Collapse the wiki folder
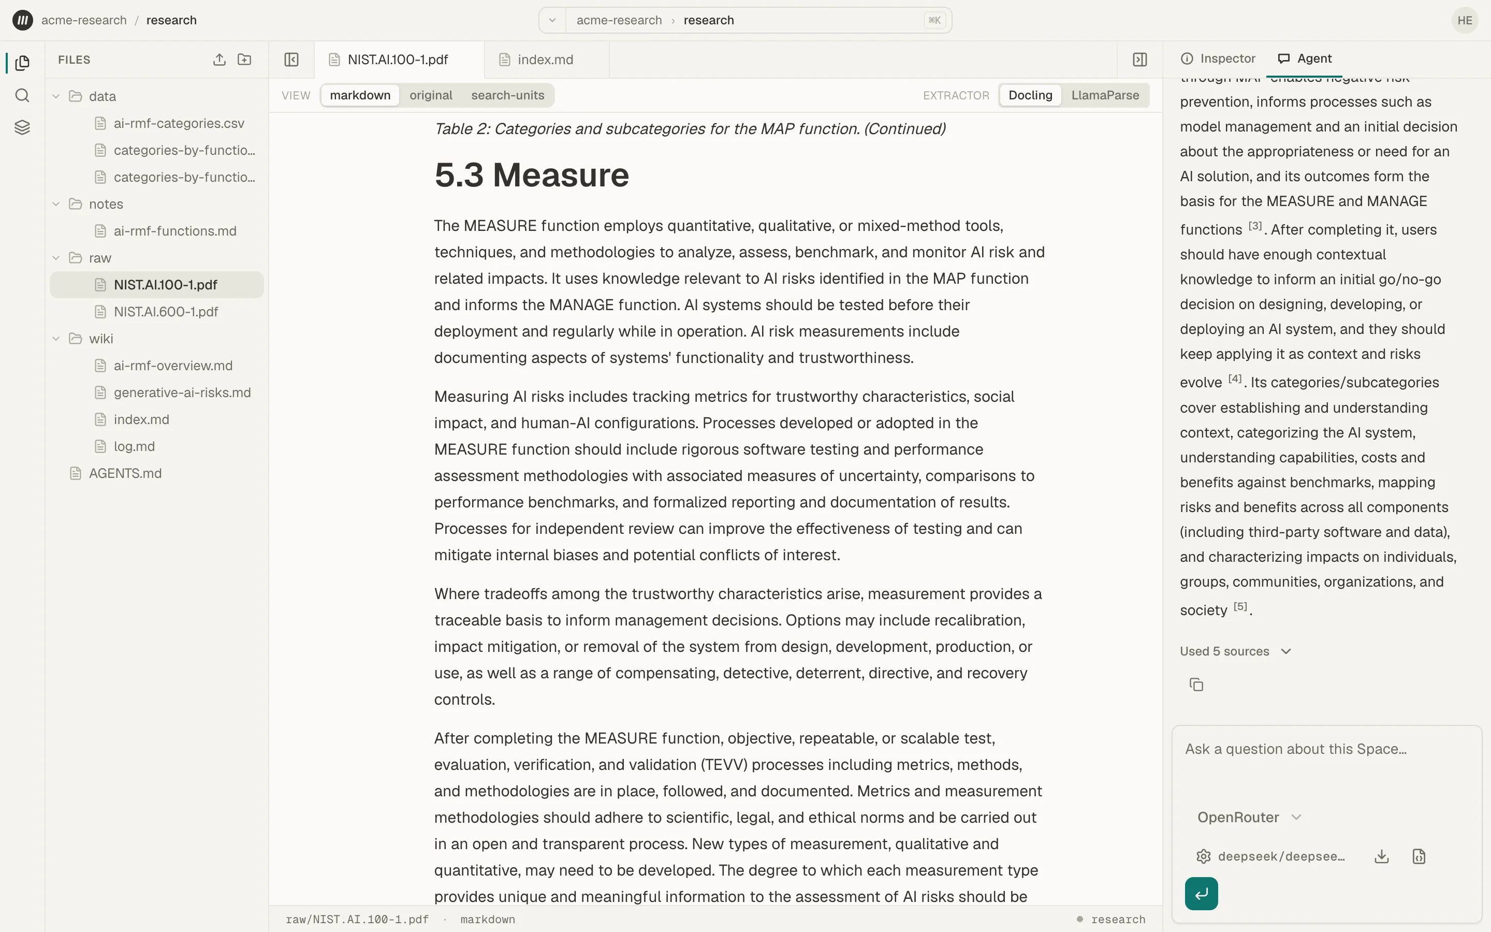The width and height of the screenshot is (1491, 932). [56, 339]
